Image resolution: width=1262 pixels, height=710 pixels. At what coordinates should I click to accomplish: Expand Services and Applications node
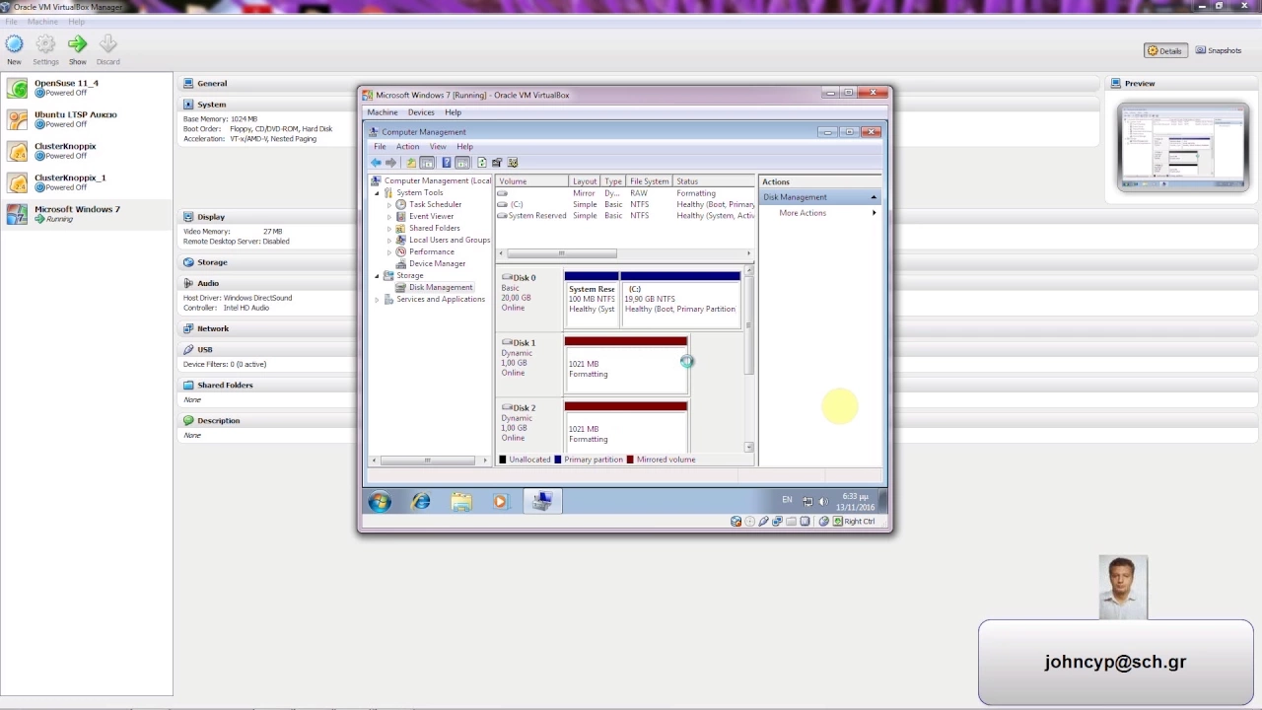coord(377,300)
